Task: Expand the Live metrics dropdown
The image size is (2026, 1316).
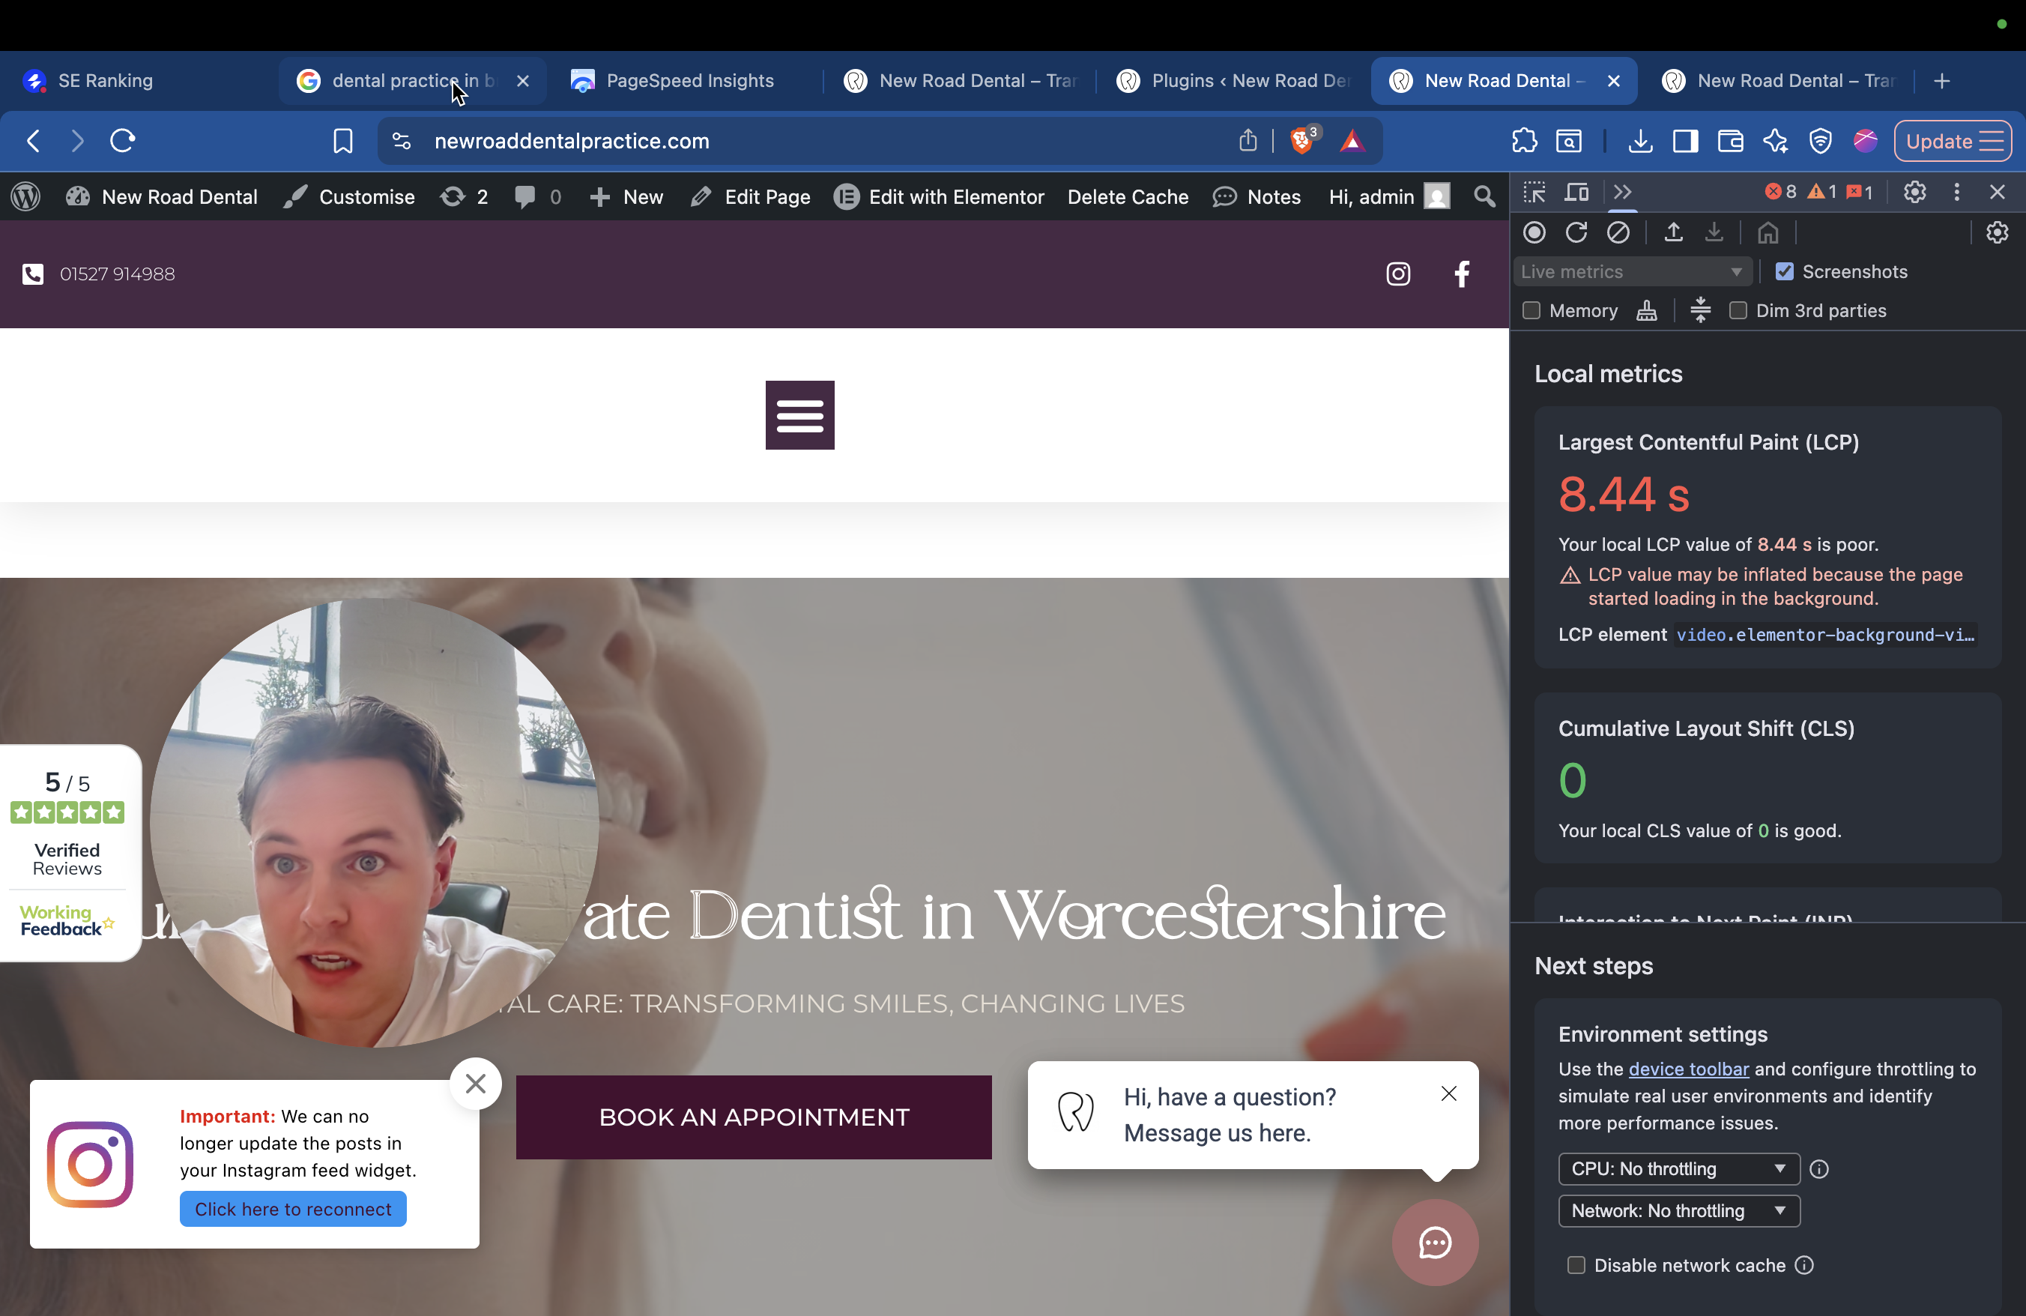Action: click(x=1631, y=271)
